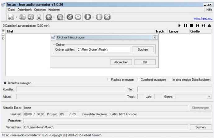Click the Titel input field in title info
The height and width of the screenshot is (138, 214).
[x=174, y=89]
